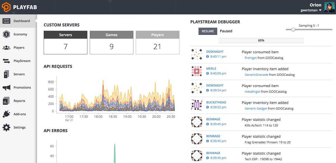Open the MERLS player link

click(x=211, y=69)
